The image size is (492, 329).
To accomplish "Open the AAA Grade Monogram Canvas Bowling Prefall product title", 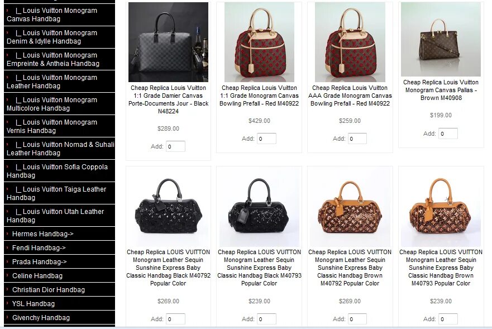I will point(350,96).
